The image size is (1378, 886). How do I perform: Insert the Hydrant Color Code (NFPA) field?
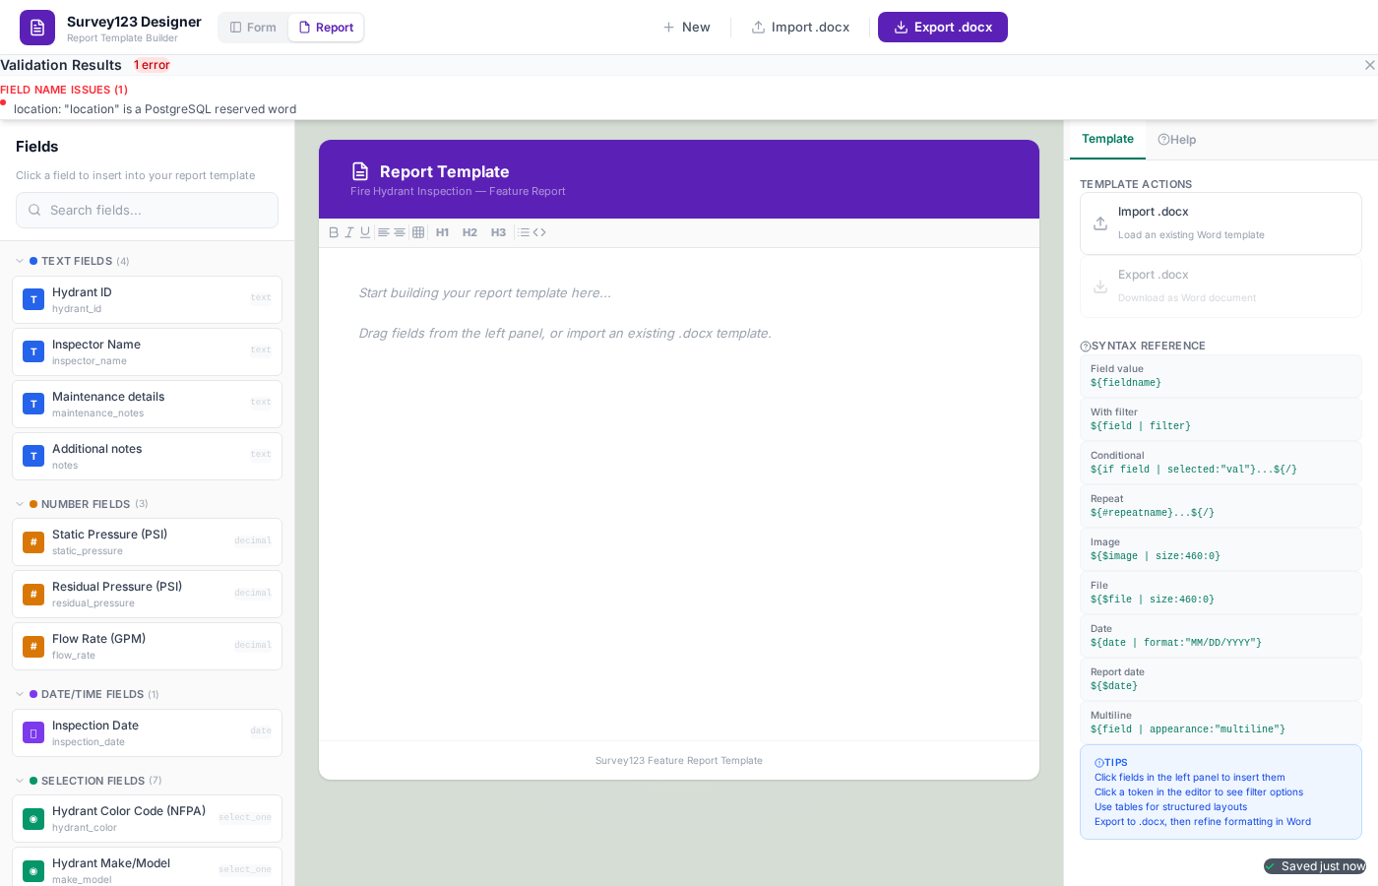pos(147,818)
